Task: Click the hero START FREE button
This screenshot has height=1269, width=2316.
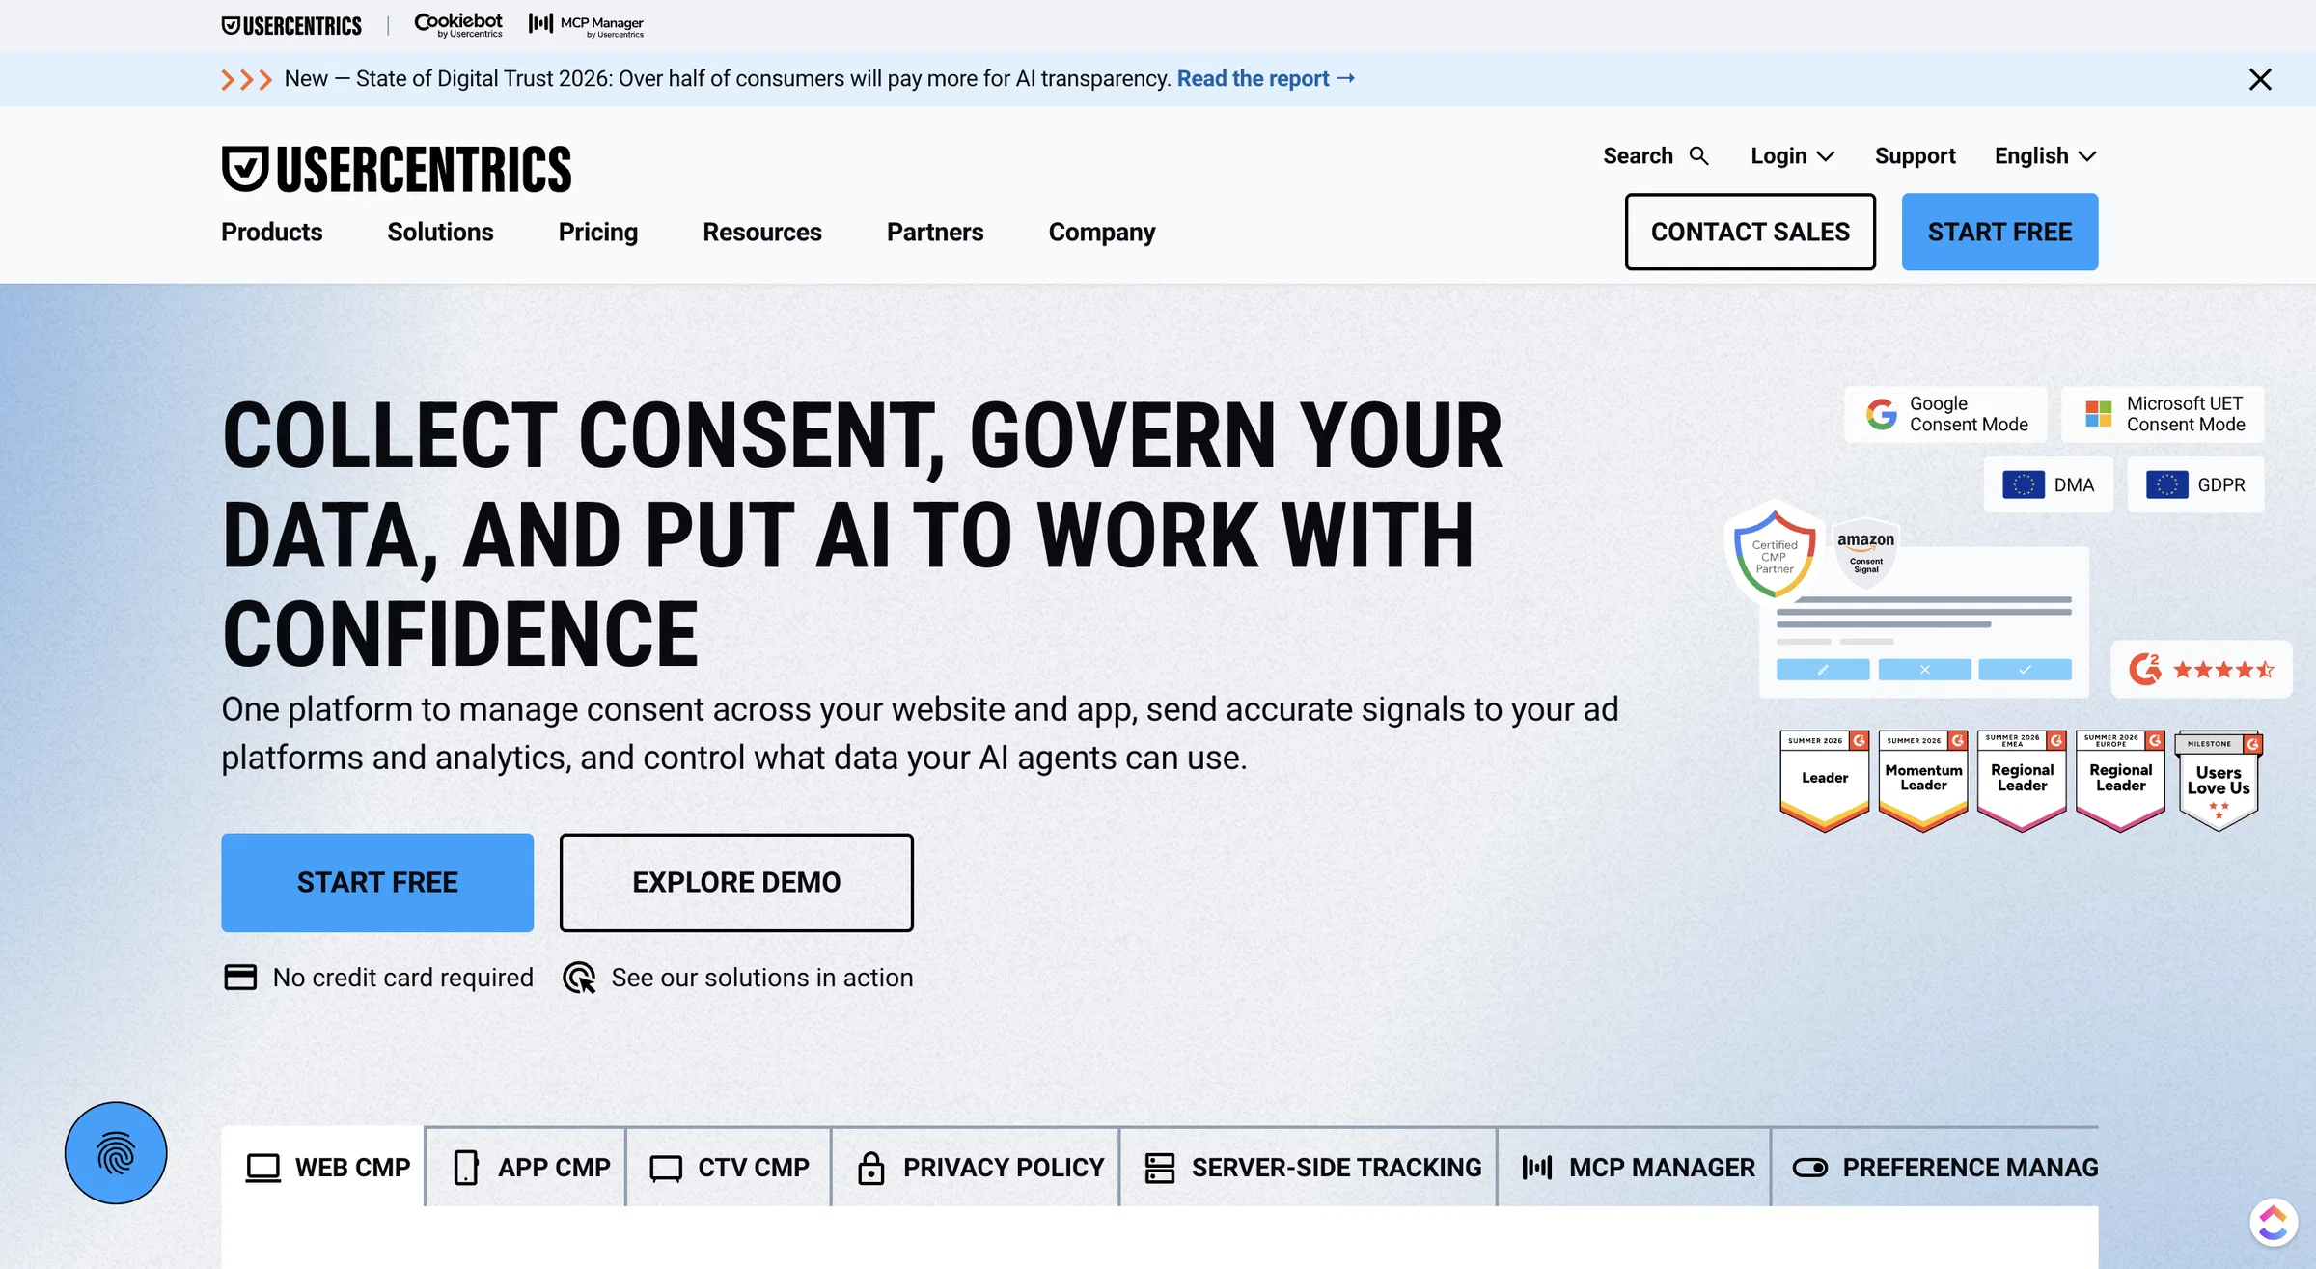Action: 377,882
